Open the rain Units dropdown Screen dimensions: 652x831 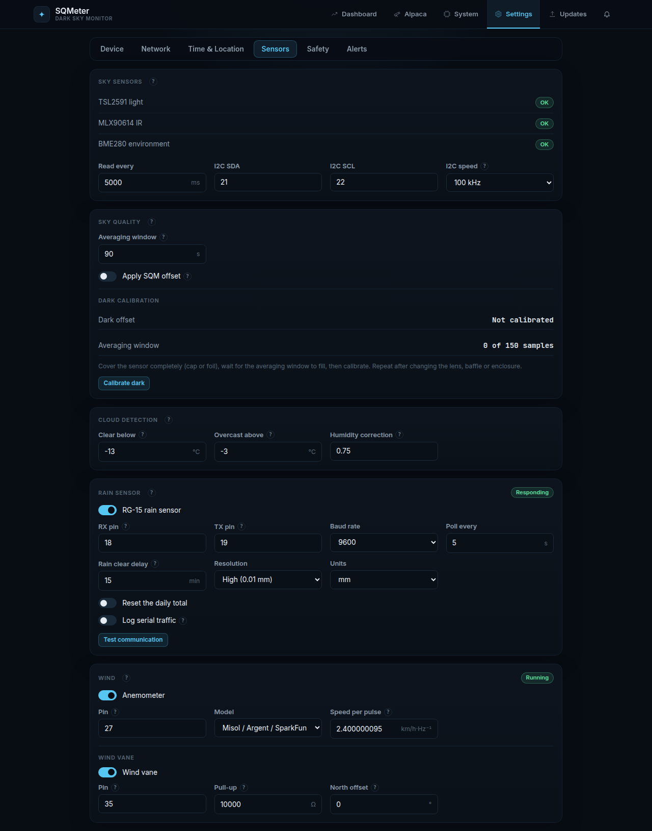point(384,580)
